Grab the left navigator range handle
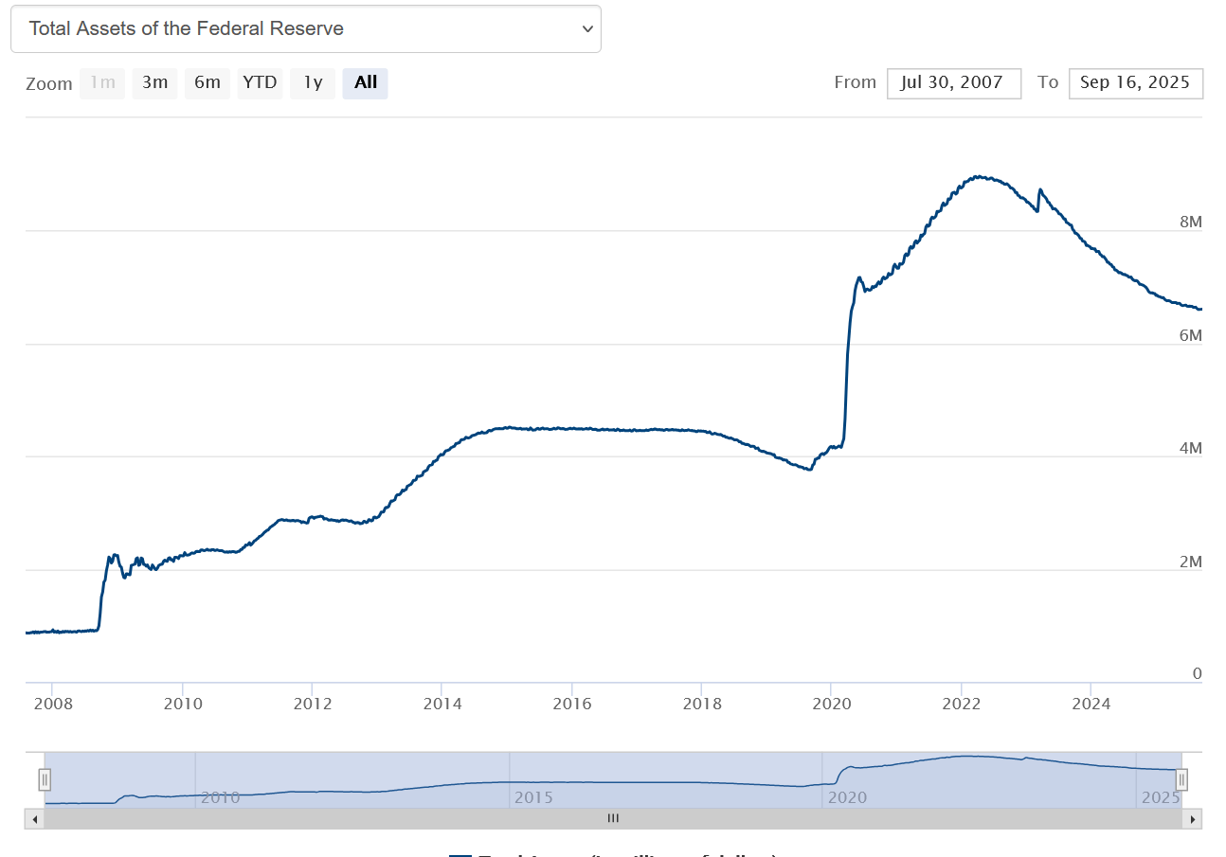The image size is (1226, 857). [45, 780]
